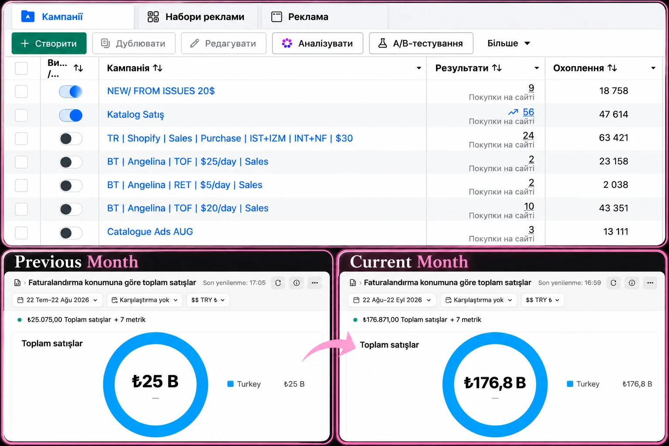The height and width of the screenshot is (446, 669).
Task: Enable BT | Angelina | RET | $5/day toggle
Action: pyautogui.click(x=71, y=186)
